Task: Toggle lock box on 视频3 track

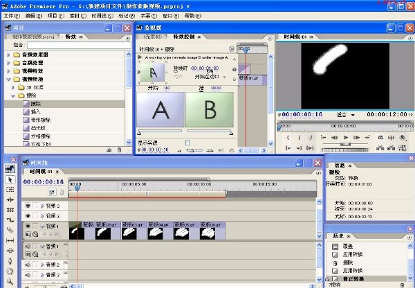Action: point(35,206)
